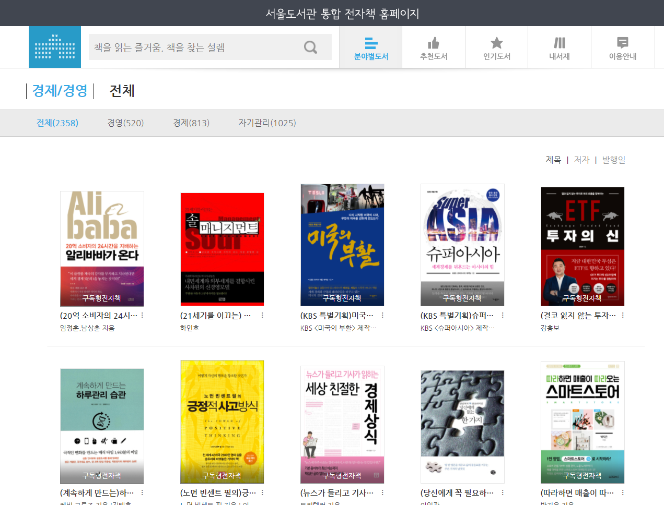Select the 경제(813) tab
This screenshot has height=505, width=664.
click(191, 123)
